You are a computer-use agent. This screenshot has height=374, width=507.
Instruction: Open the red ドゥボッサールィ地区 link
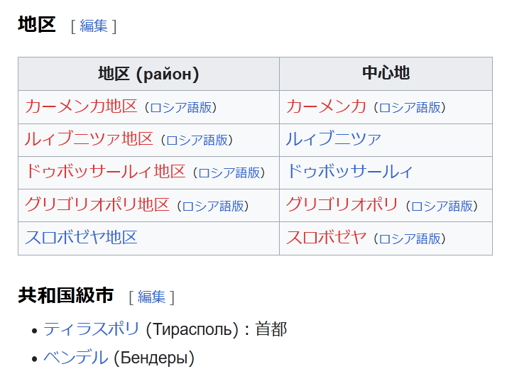click(105, 172)
